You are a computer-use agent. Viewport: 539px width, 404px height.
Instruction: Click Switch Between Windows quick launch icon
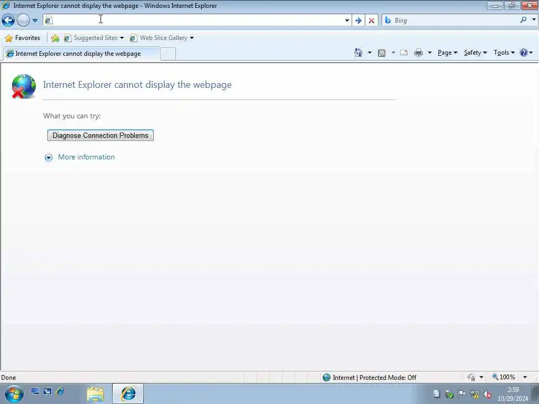pyautogui.click(x=47, y=391)
